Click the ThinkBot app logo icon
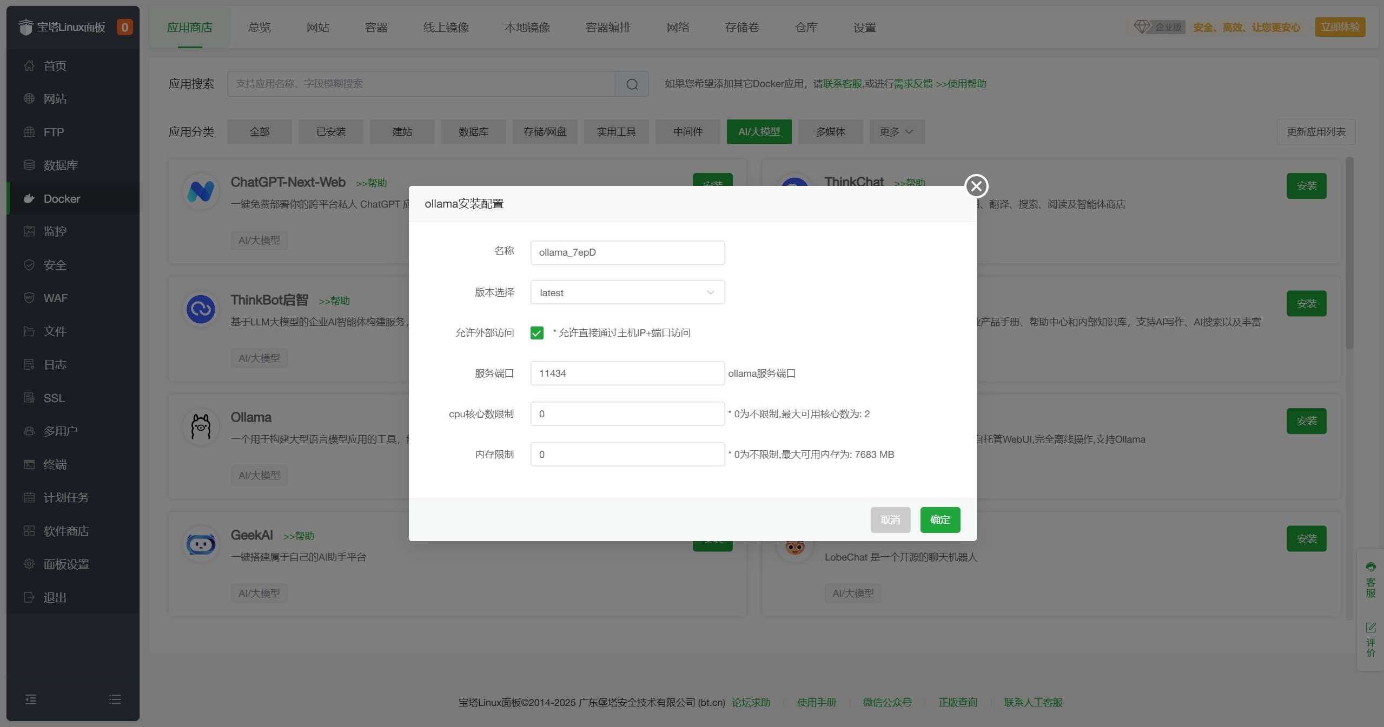 (201, 309)
